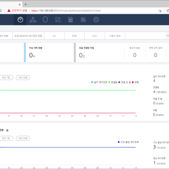Close the current browser tab
The image size is (169, 169).
tap(19, 5)
